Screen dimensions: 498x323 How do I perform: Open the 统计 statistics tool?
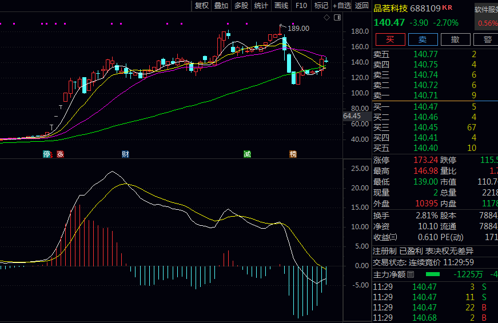(x=261, y=6)
